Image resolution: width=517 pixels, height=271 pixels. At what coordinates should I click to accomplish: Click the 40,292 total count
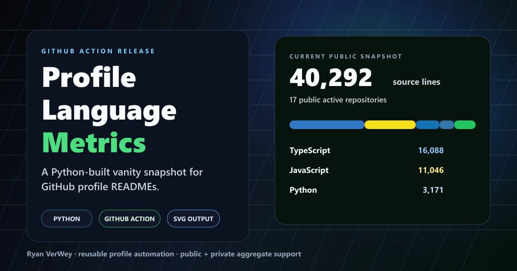[331, 78]
